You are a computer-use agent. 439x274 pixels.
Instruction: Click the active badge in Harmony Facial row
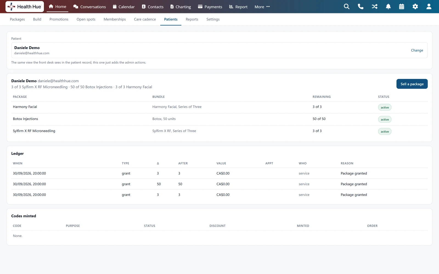click(385, 107)
